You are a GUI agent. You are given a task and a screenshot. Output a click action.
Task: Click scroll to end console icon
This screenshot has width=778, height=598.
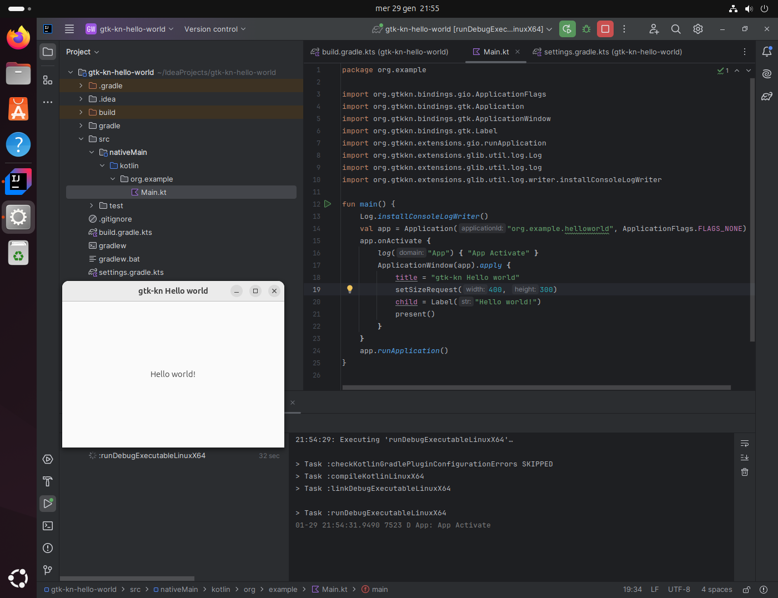(745, 458)
